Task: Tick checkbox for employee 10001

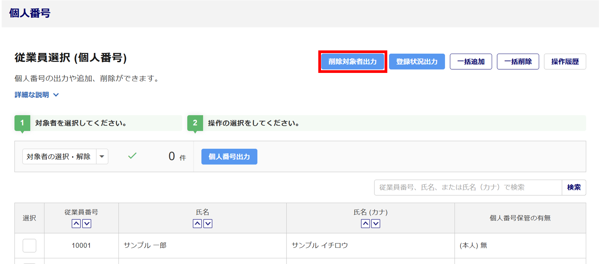Action: pos(29,245)
